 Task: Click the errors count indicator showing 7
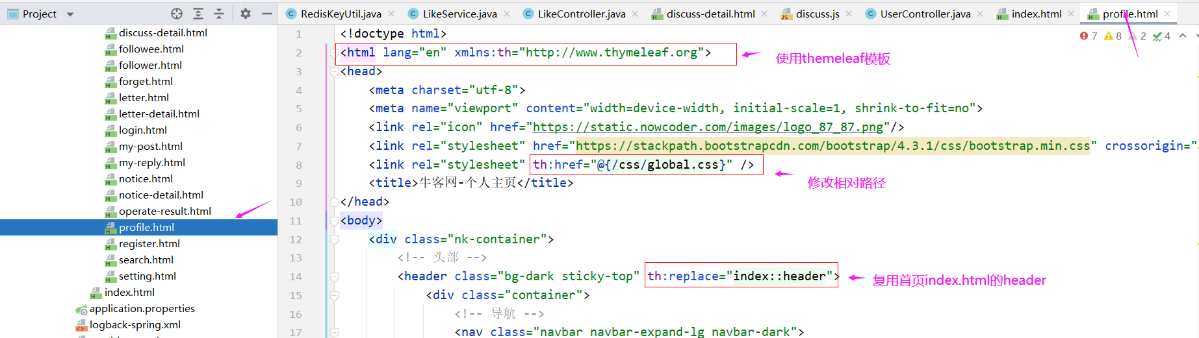point(1089,36)
